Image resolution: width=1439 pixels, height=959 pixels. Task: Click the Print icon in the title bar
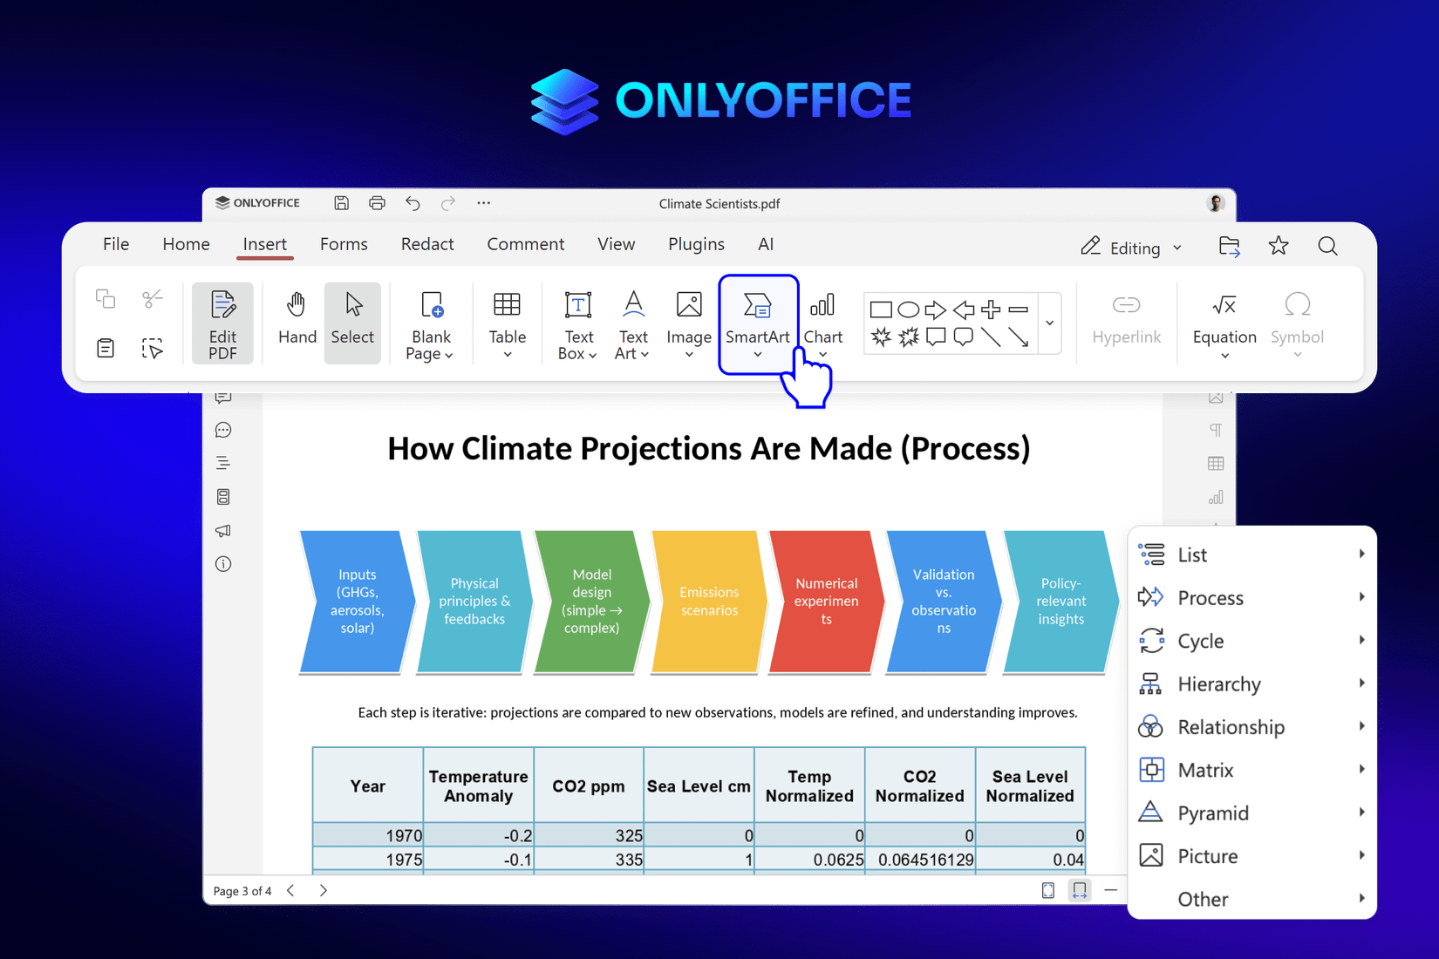(x=377, y=203)
